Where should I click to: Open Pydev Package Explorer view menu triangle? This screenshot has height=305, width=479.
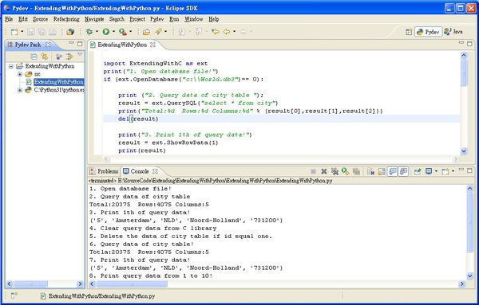pyautogui.click(x=80, y=54)
